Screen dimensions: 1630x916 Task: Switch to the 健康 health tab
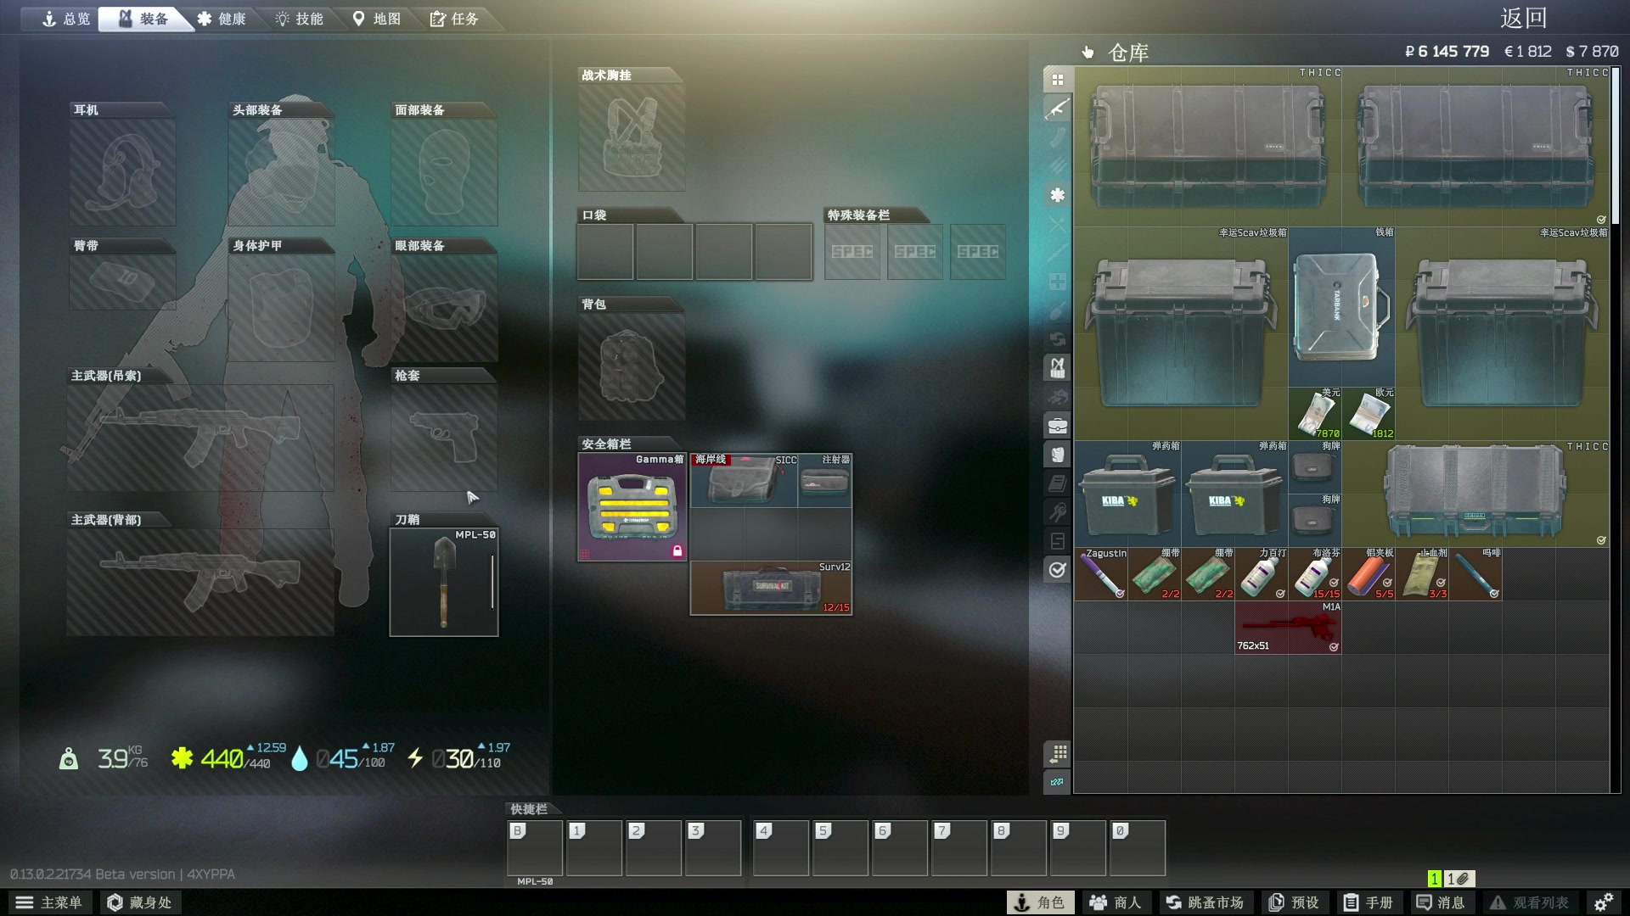click(x=222, y=19)
